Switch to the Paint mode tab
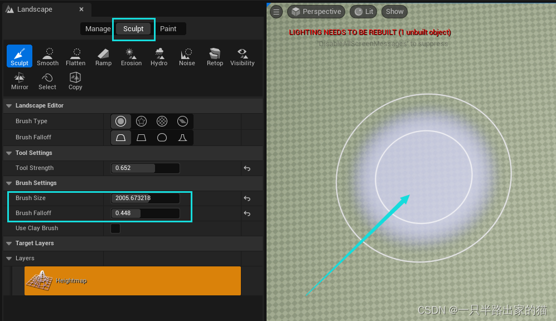This screenshot has width=556, height=321. tap(168, 28)
